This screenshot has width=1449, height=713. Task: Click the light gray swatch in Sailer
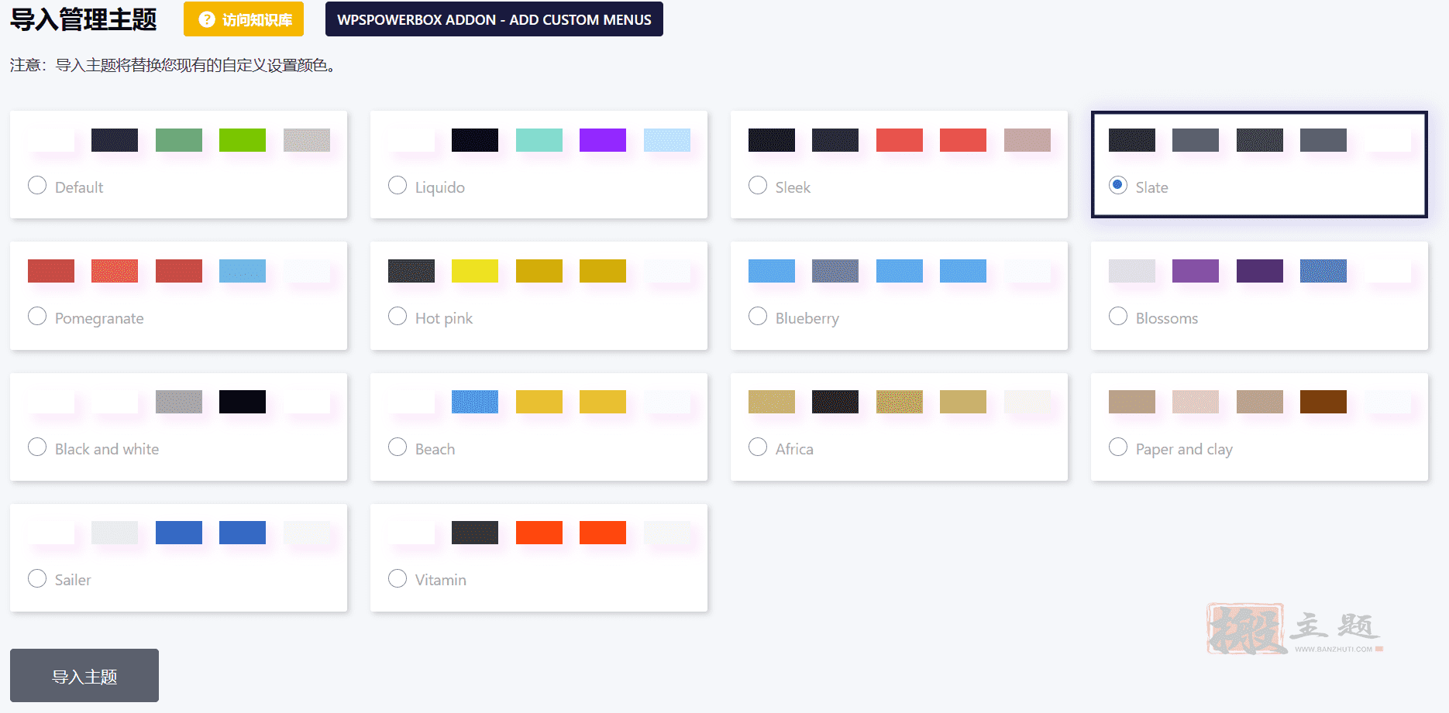click(x=115, y=533)
